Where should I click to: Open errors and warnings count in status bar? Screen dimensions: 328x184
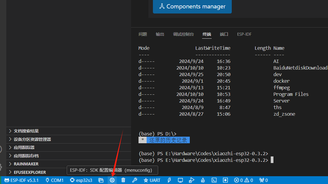click(243, 180)
